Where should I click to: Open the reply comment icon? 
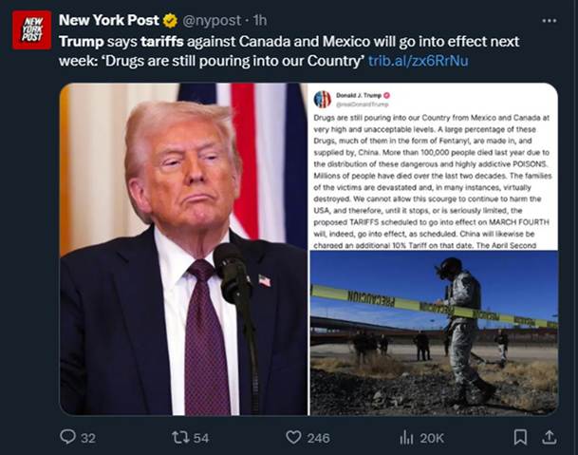(x=67, y=437)
